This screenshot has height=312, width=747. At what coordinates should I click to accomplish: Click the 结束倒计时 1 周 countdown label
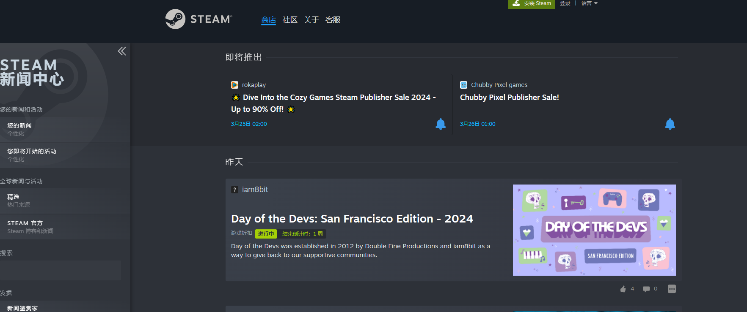[302, 233]
